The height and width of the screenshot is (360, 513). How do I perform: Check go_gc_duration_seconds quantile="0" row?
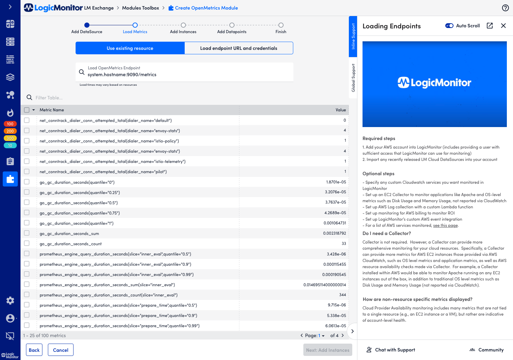point(27,182)
